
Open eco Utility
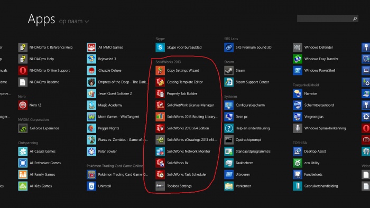(x=306, y=163)
